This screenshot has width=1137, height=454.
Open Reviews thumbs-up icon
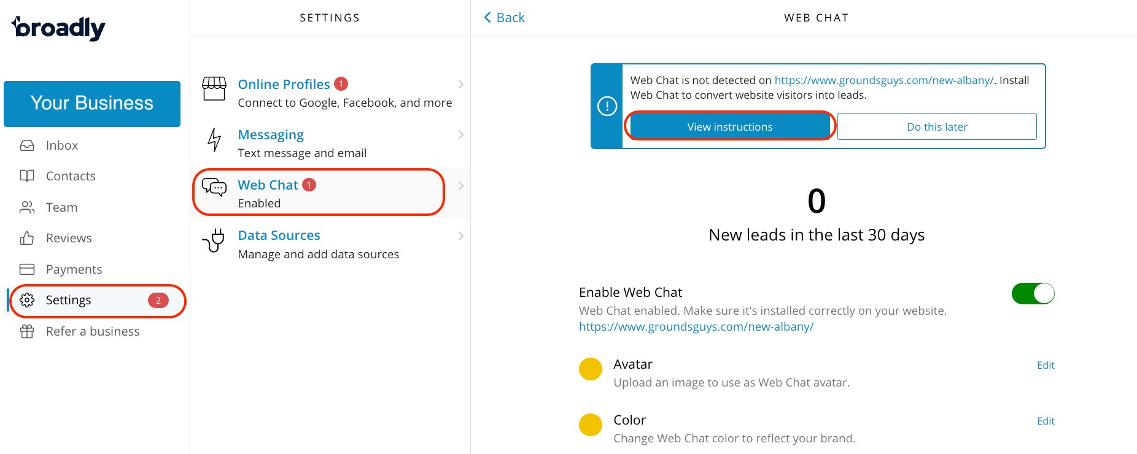pyautogui.click(x=27, y=238)
